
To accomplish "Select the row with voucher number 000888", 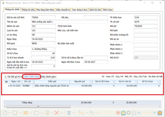I will tap(26, 86).
